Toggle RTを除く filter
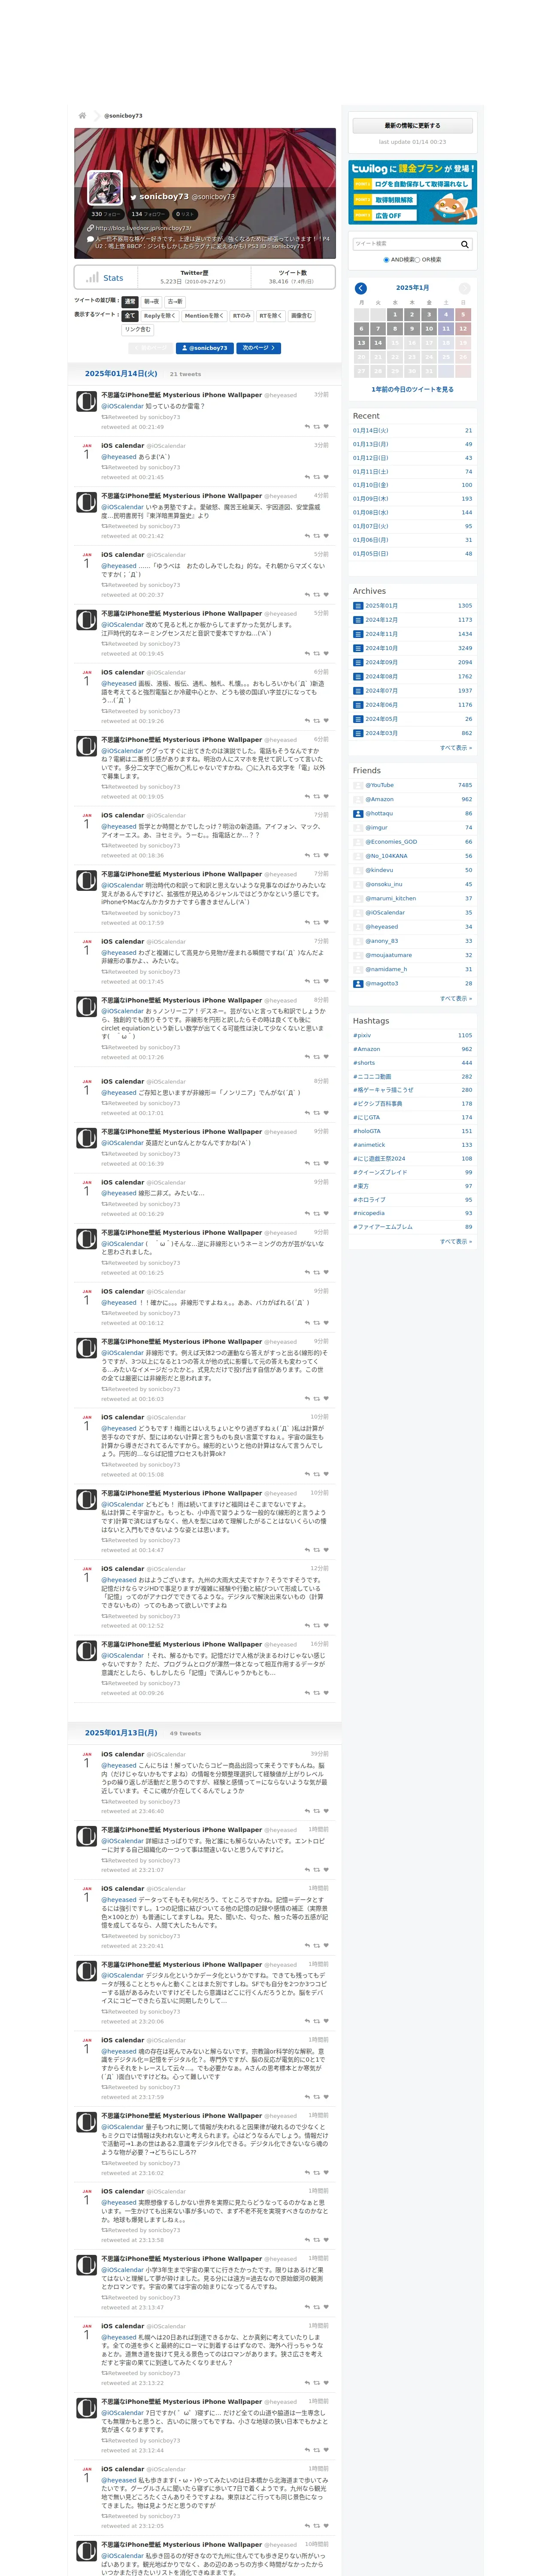 click(x=271, y=316)
